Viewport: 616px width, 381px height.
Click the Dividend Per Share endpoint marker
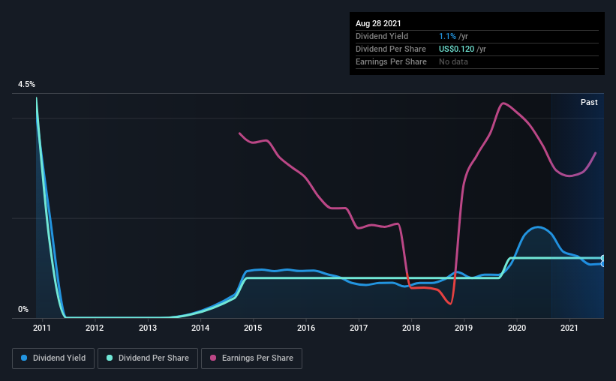tap(602, 258)
